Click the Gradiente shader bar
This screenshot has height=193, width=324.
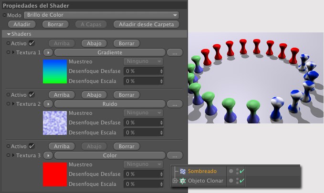[110, 52]
